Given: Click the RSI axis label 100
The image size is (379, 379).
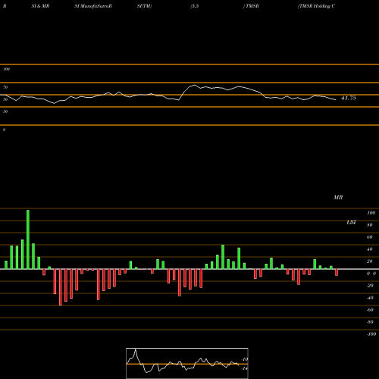Looking at the screenshot, I should (x=6, y=69).
